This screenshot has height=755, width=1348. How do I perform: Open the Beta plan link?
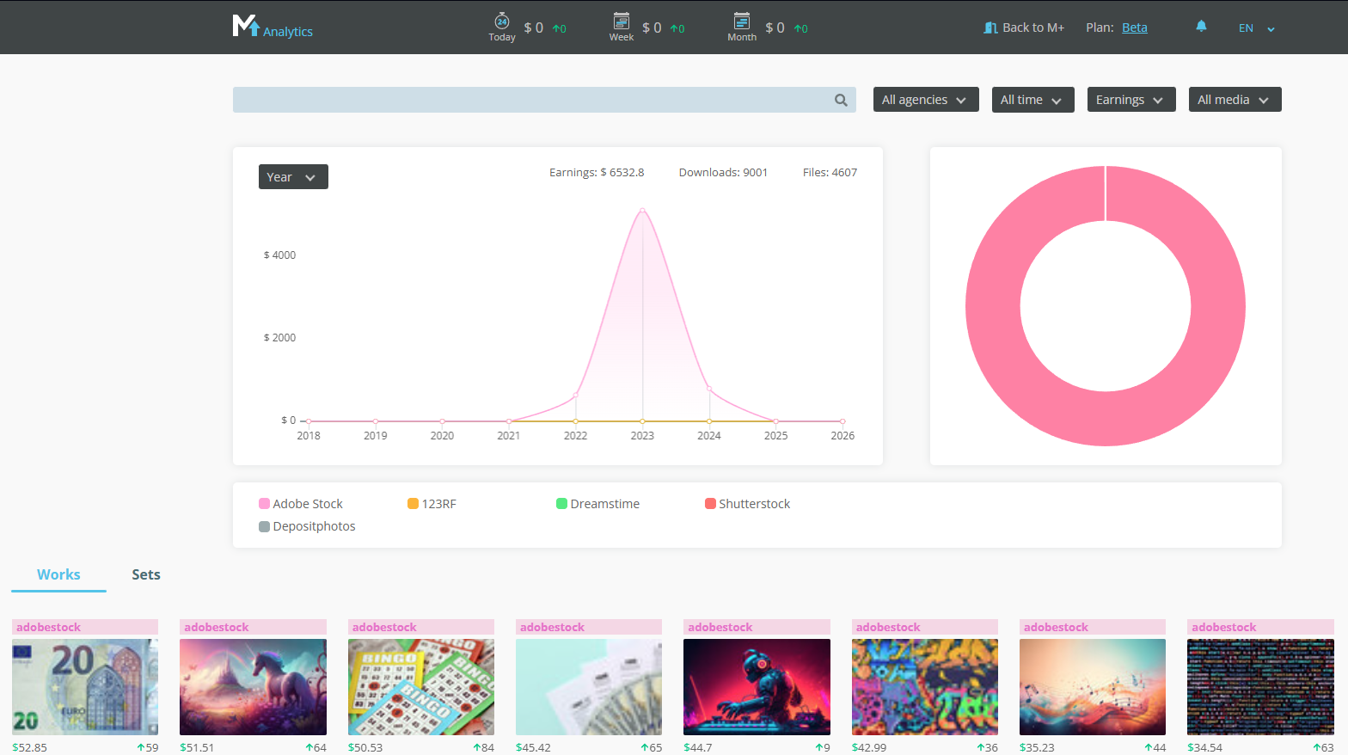coord(1134,28)
